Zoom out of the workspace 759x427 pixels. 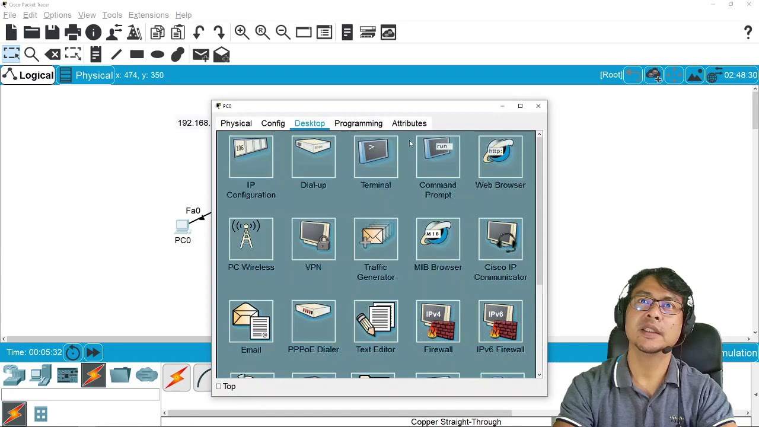(283, 33)
